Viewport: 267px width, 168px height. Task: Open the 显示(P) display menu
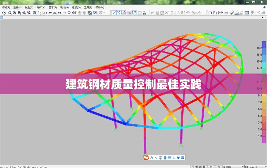(x=53, y=7)
